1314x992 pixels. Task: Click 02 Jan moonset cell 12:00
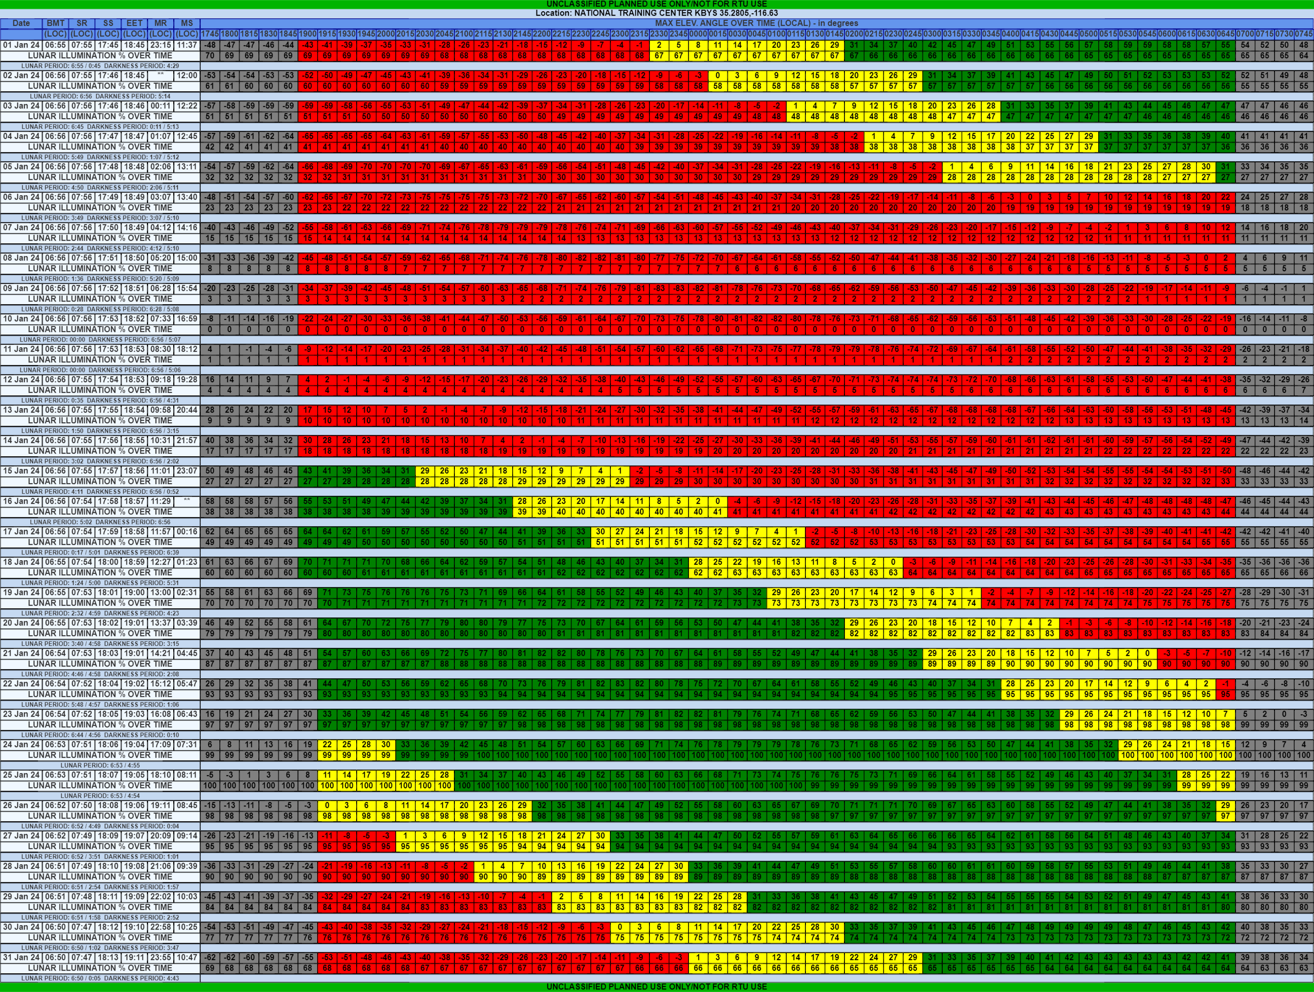pyautogui.click(x=187, y=76)
